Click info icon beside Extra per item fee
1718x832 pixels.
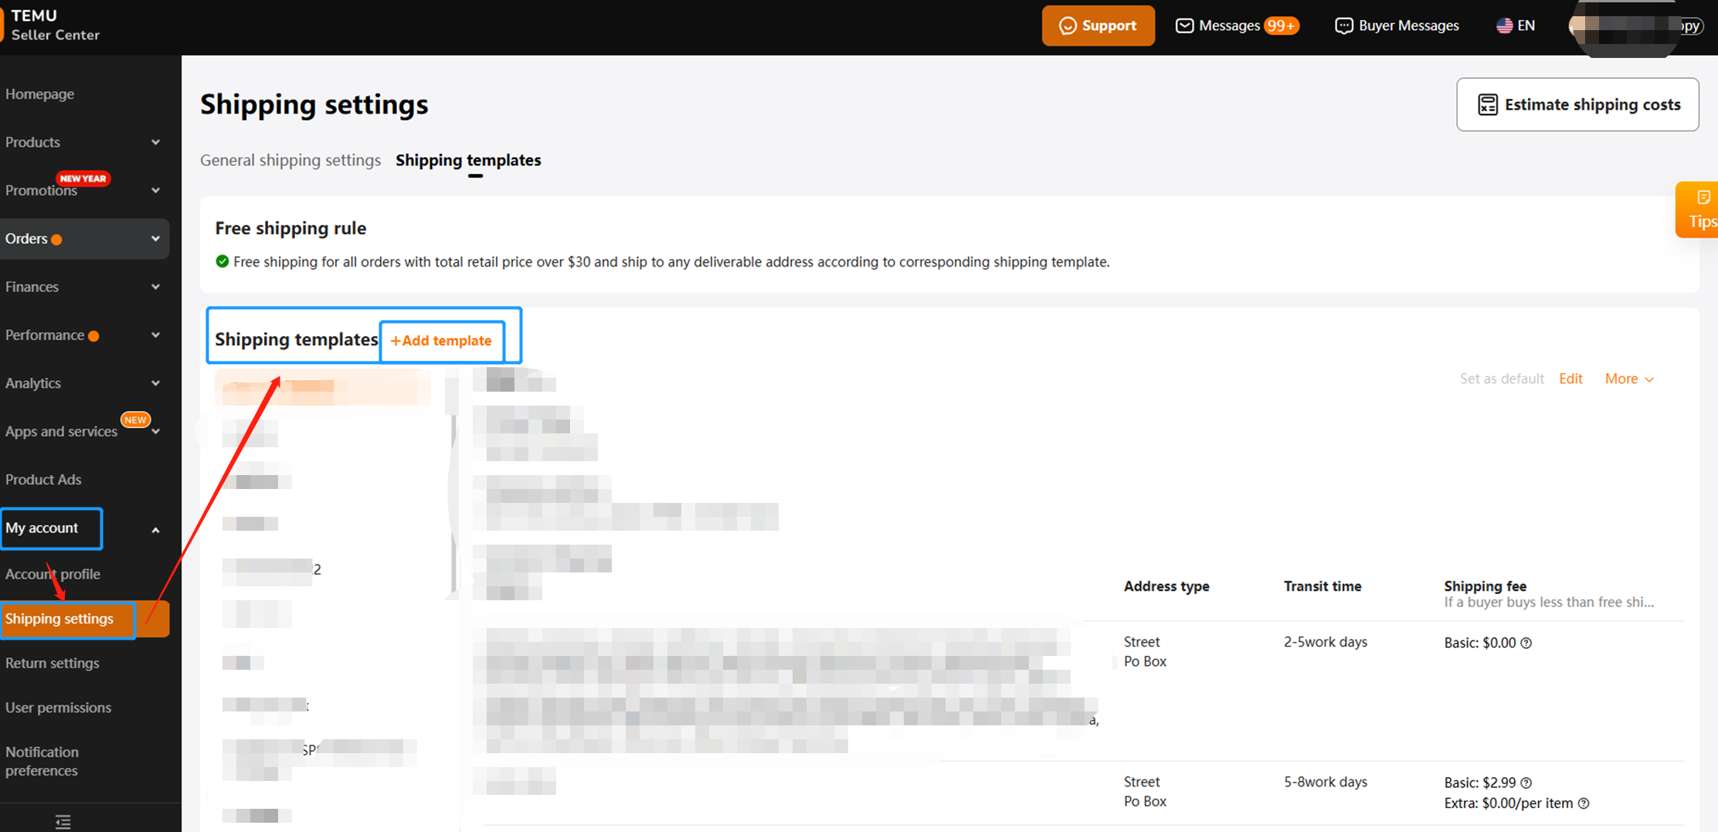point(1584,803)
